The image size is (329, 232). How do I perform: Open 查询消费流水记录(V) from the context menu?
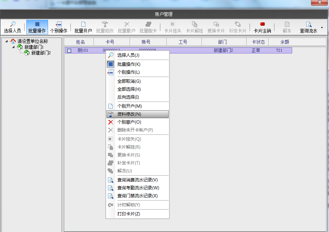tap(137, 180)
